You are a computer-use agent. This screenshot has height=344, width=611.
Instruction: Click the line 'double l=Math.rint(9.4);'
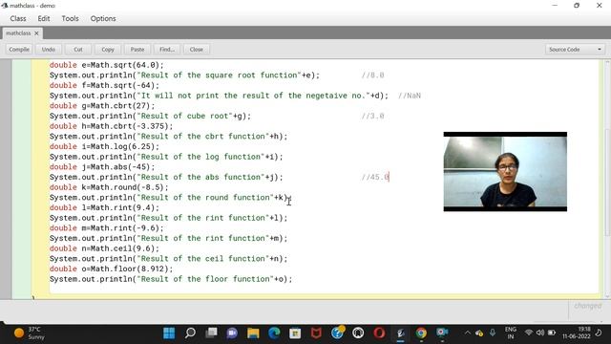coord(104,207)
